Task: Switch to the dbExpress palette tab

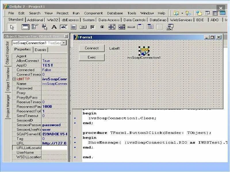Action: (x=70, y=20)
